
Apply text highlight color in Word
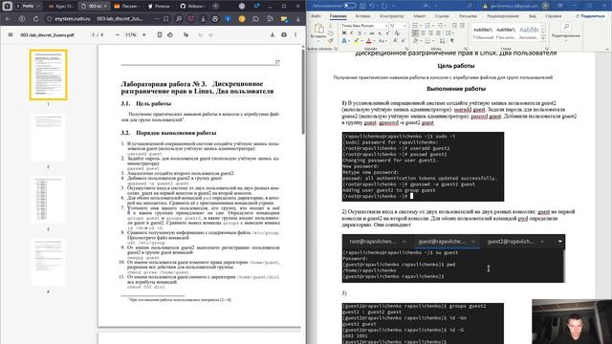tap(357, 41)
